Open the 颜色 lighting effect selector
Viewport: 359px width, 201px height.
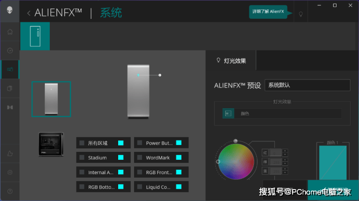click(282, 113)
